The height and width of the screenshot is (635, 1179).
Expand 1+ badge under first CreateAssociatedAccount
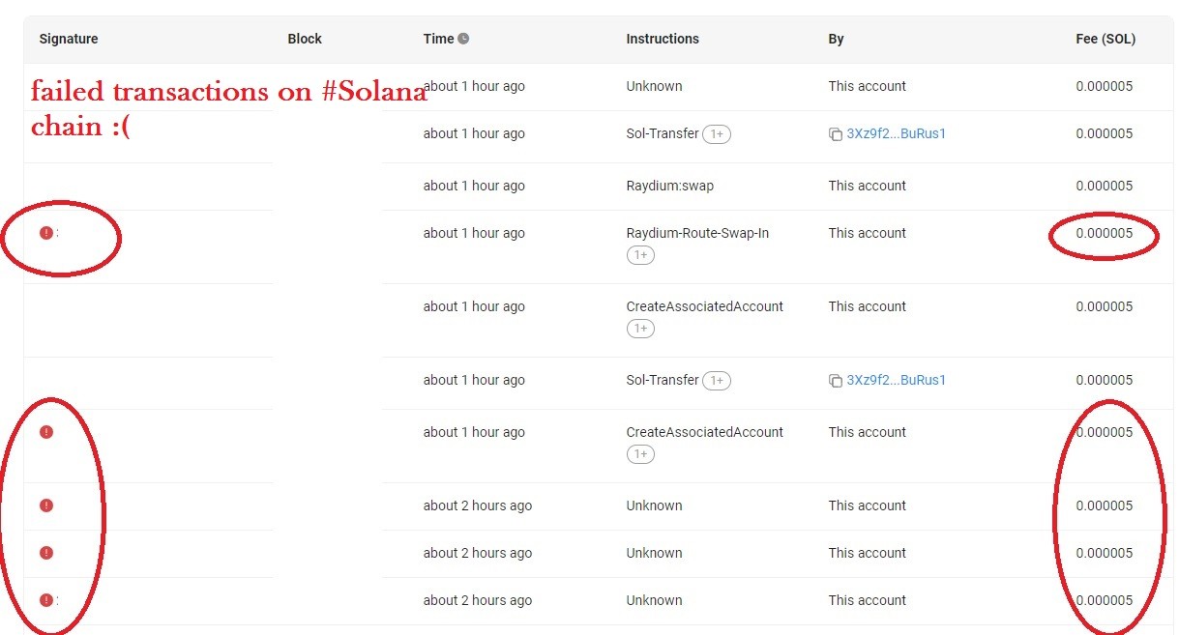[x=640, y=329]
